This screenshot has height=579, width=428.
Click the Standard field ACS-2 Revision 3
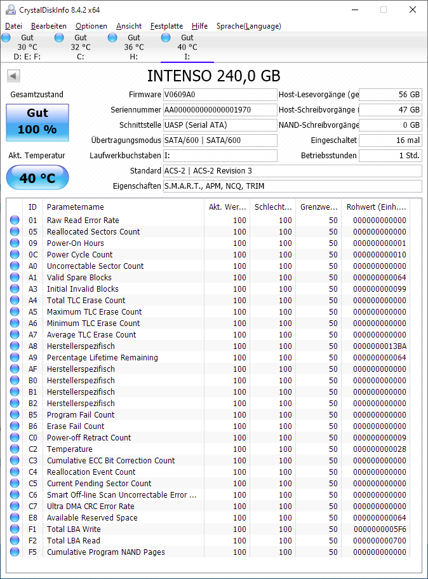click(293, 170)
